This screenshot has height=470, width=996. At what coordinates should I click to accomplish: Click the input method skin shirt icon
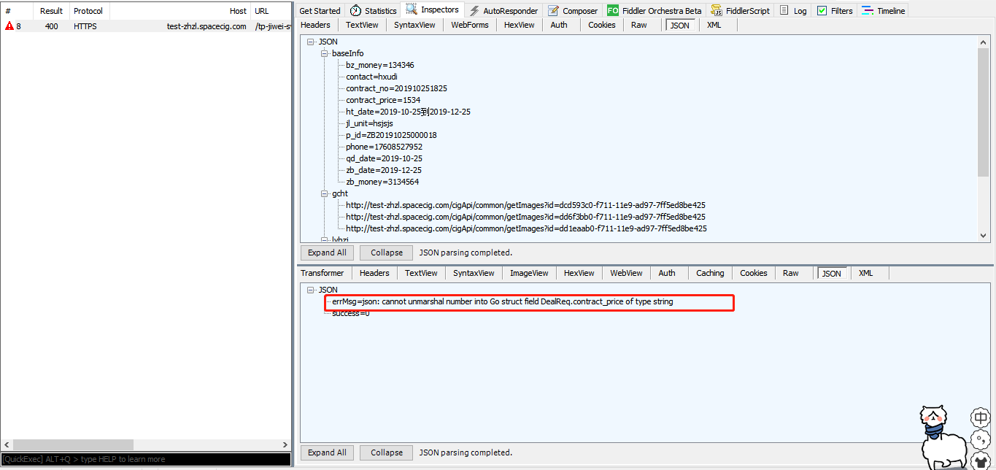click(981, 461)
